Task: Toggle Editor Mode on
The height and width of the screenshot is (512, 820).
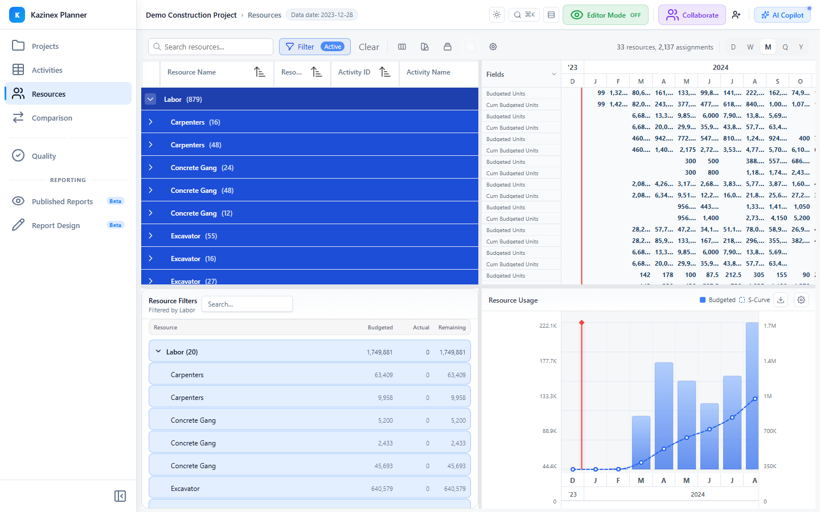Action: click(x=605, y=15)
